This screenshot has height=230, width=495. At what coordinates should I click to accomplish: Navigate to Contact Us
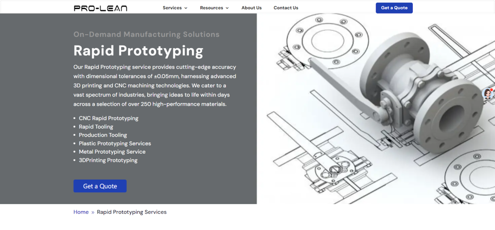click(x=286, y=8)
